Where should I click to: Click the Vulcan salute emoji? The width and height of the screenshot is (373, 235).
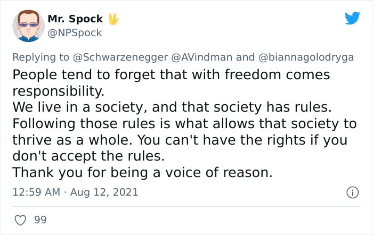113,19
